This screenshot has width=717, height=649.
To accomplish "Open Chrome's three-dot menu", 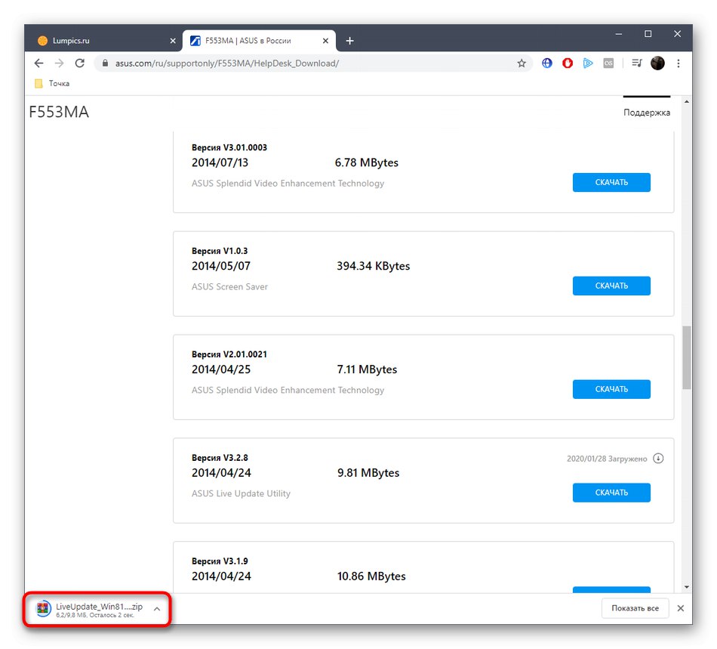I will (679, 63).
